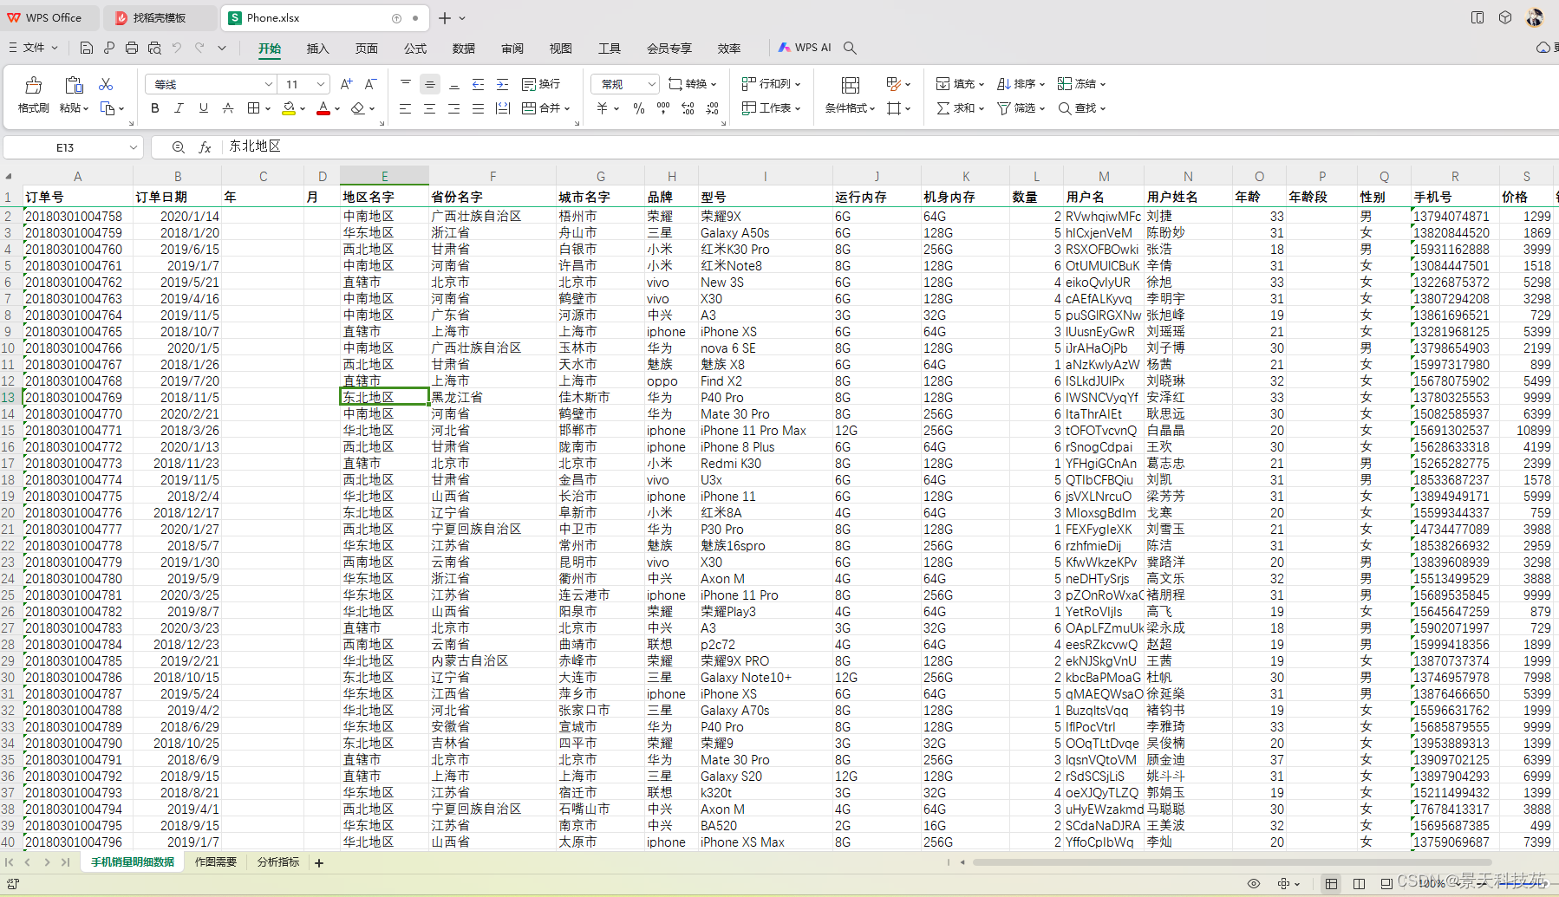Expand the Fill (填充) dropdown
Screen dimensions: 1559x897
point(981,84)
